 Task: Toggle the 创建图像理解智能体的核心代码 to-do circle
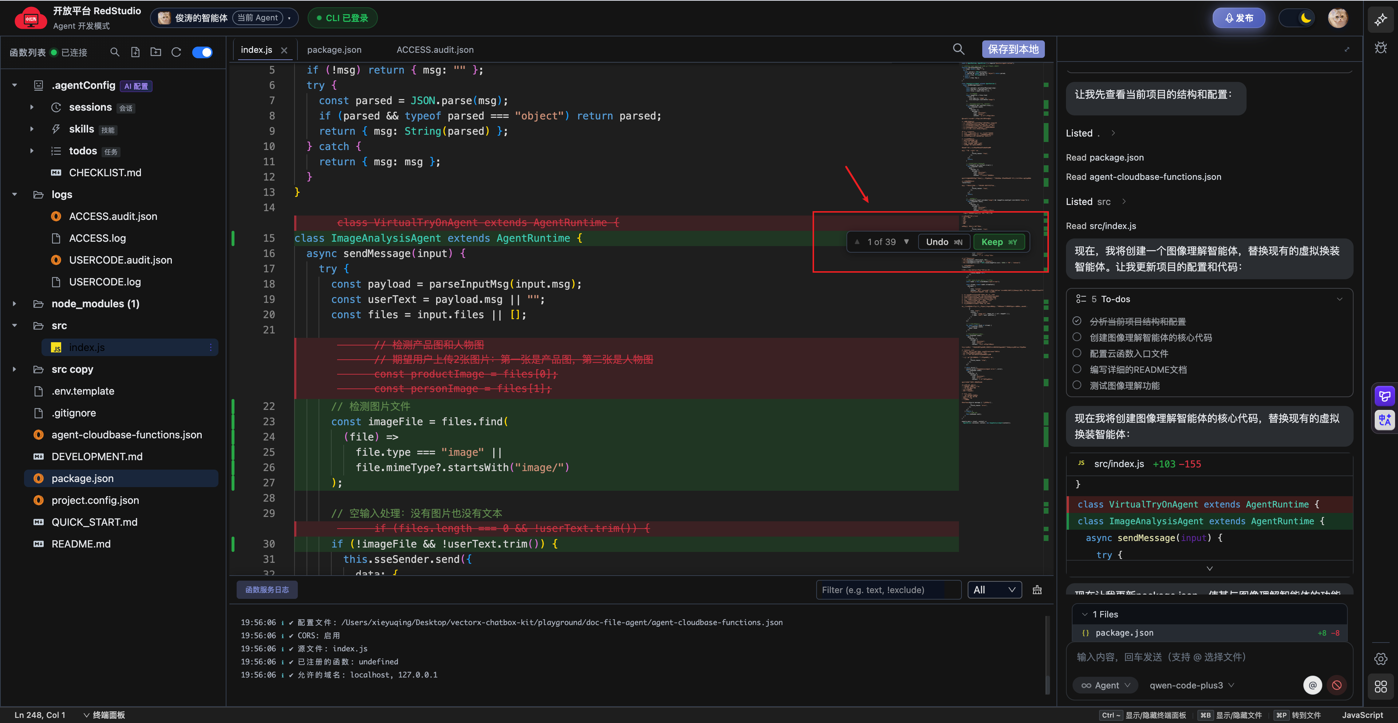(x=1077, y=337)
